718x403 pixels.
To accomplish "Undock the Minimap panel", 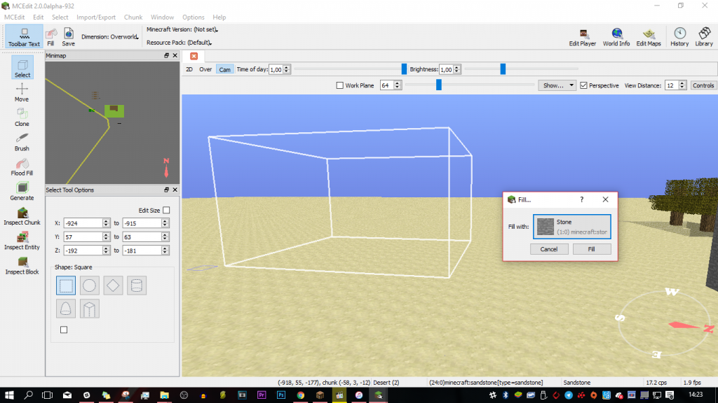I will (x=166, y=56).
